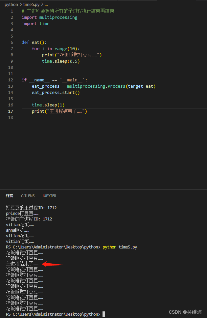Click terminal line 'prince打豆豆……'
This screenshot has height=318, width=207.
pos(22,213)
